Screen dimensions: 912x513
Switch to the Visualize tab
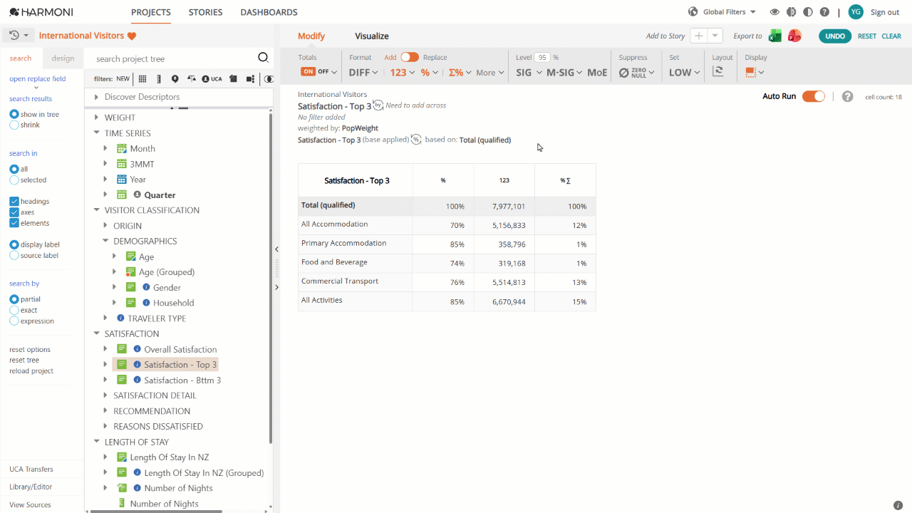372,36
